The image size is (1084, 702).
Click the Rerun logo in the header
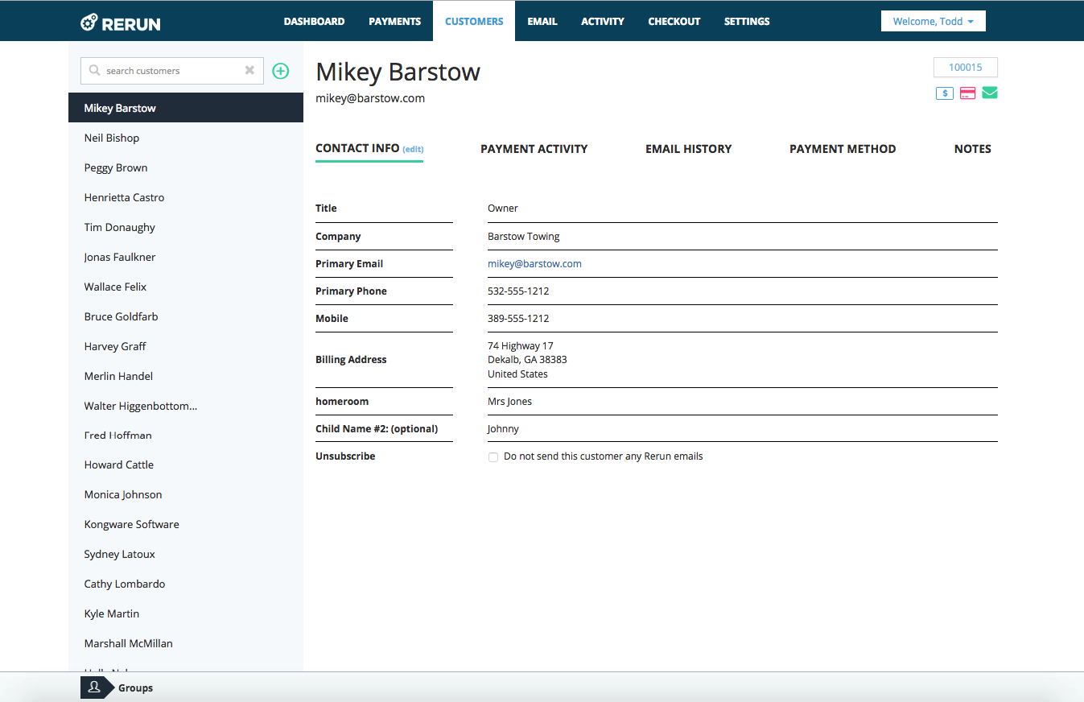pos(121,22)
